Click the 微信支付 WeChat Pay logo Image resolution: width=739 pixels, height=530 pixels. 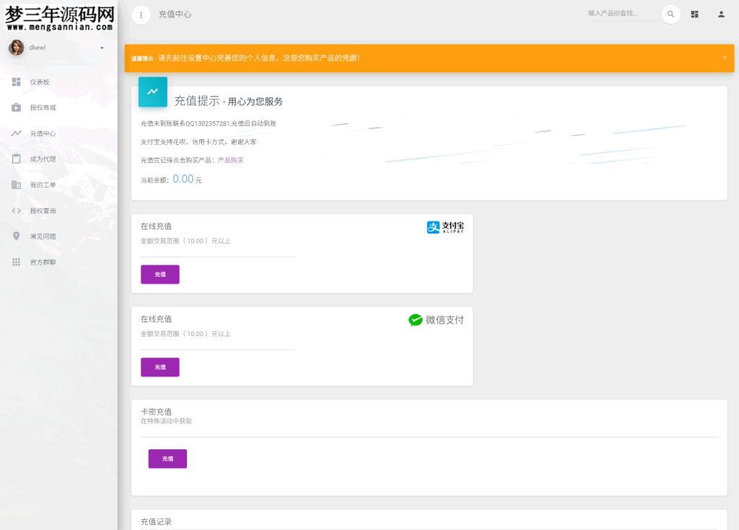coord(436,319)
